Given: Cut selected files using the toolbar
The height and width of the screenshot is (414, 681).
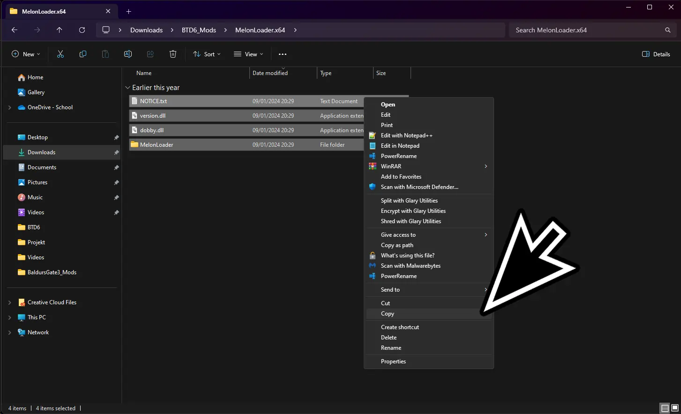Looking at the screenshot, I should 60,54.
